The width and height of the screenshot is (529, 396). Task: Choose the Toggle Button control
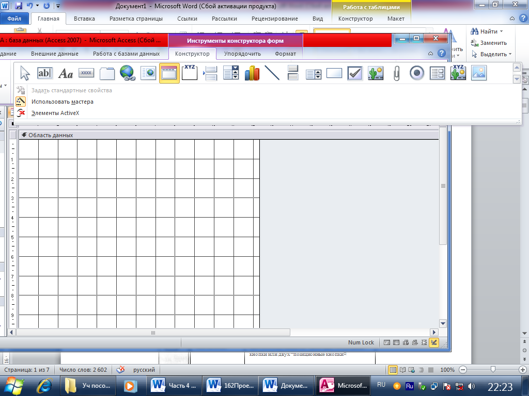pos(293,73)
